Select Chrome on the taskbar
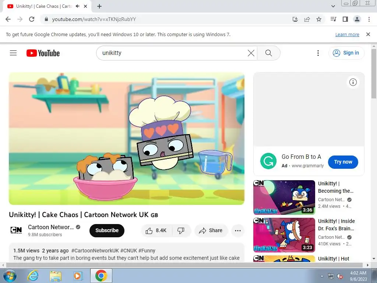The height and width of the screenshot is (283, 377). (x=101, y=276)
